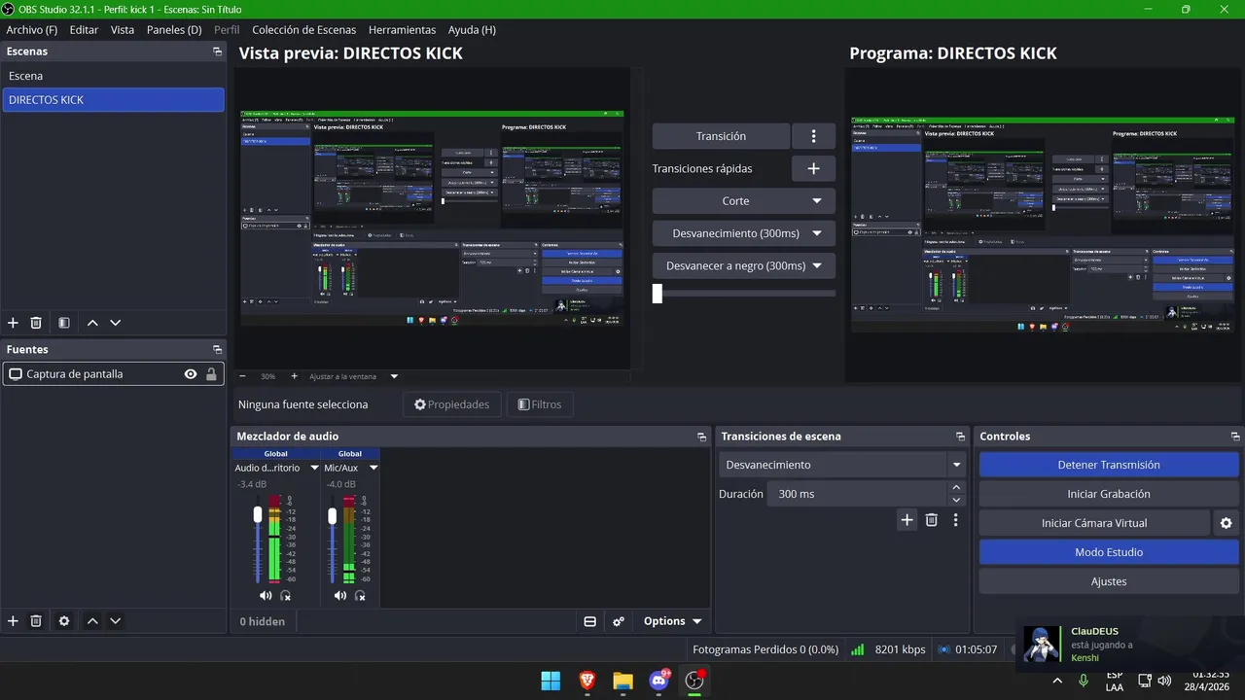The image size is (1245, 700).
Task: Adjust Audio del escritorio volume fader
Action: click(258, 514)
